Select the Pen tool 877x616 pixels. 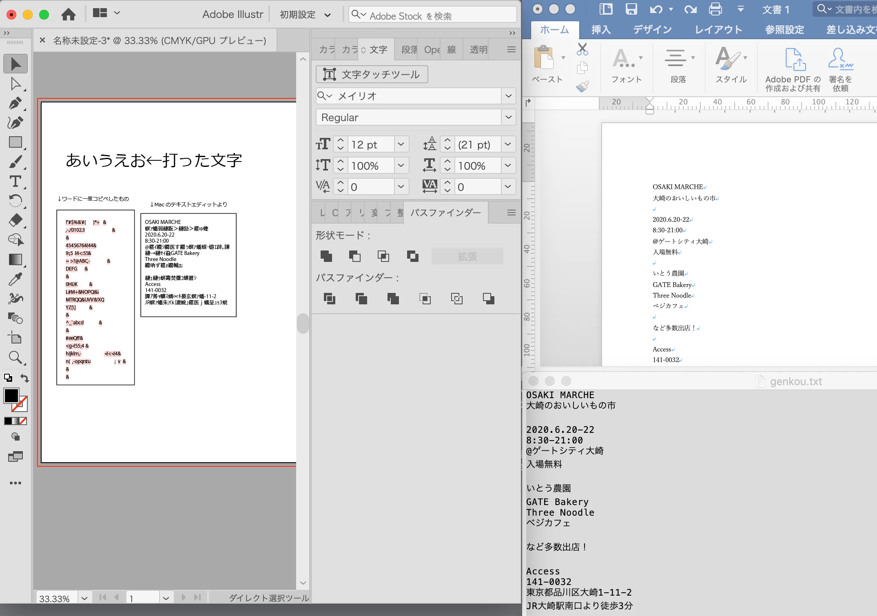pyautogui.click(x=15, y=103)
